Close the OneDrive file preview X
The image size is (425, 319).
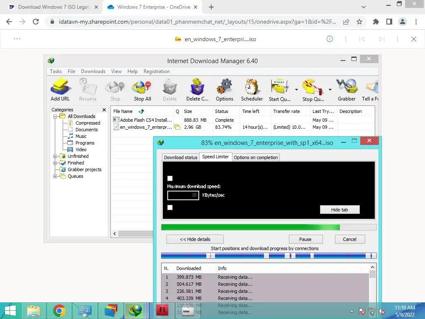[414, 39]
